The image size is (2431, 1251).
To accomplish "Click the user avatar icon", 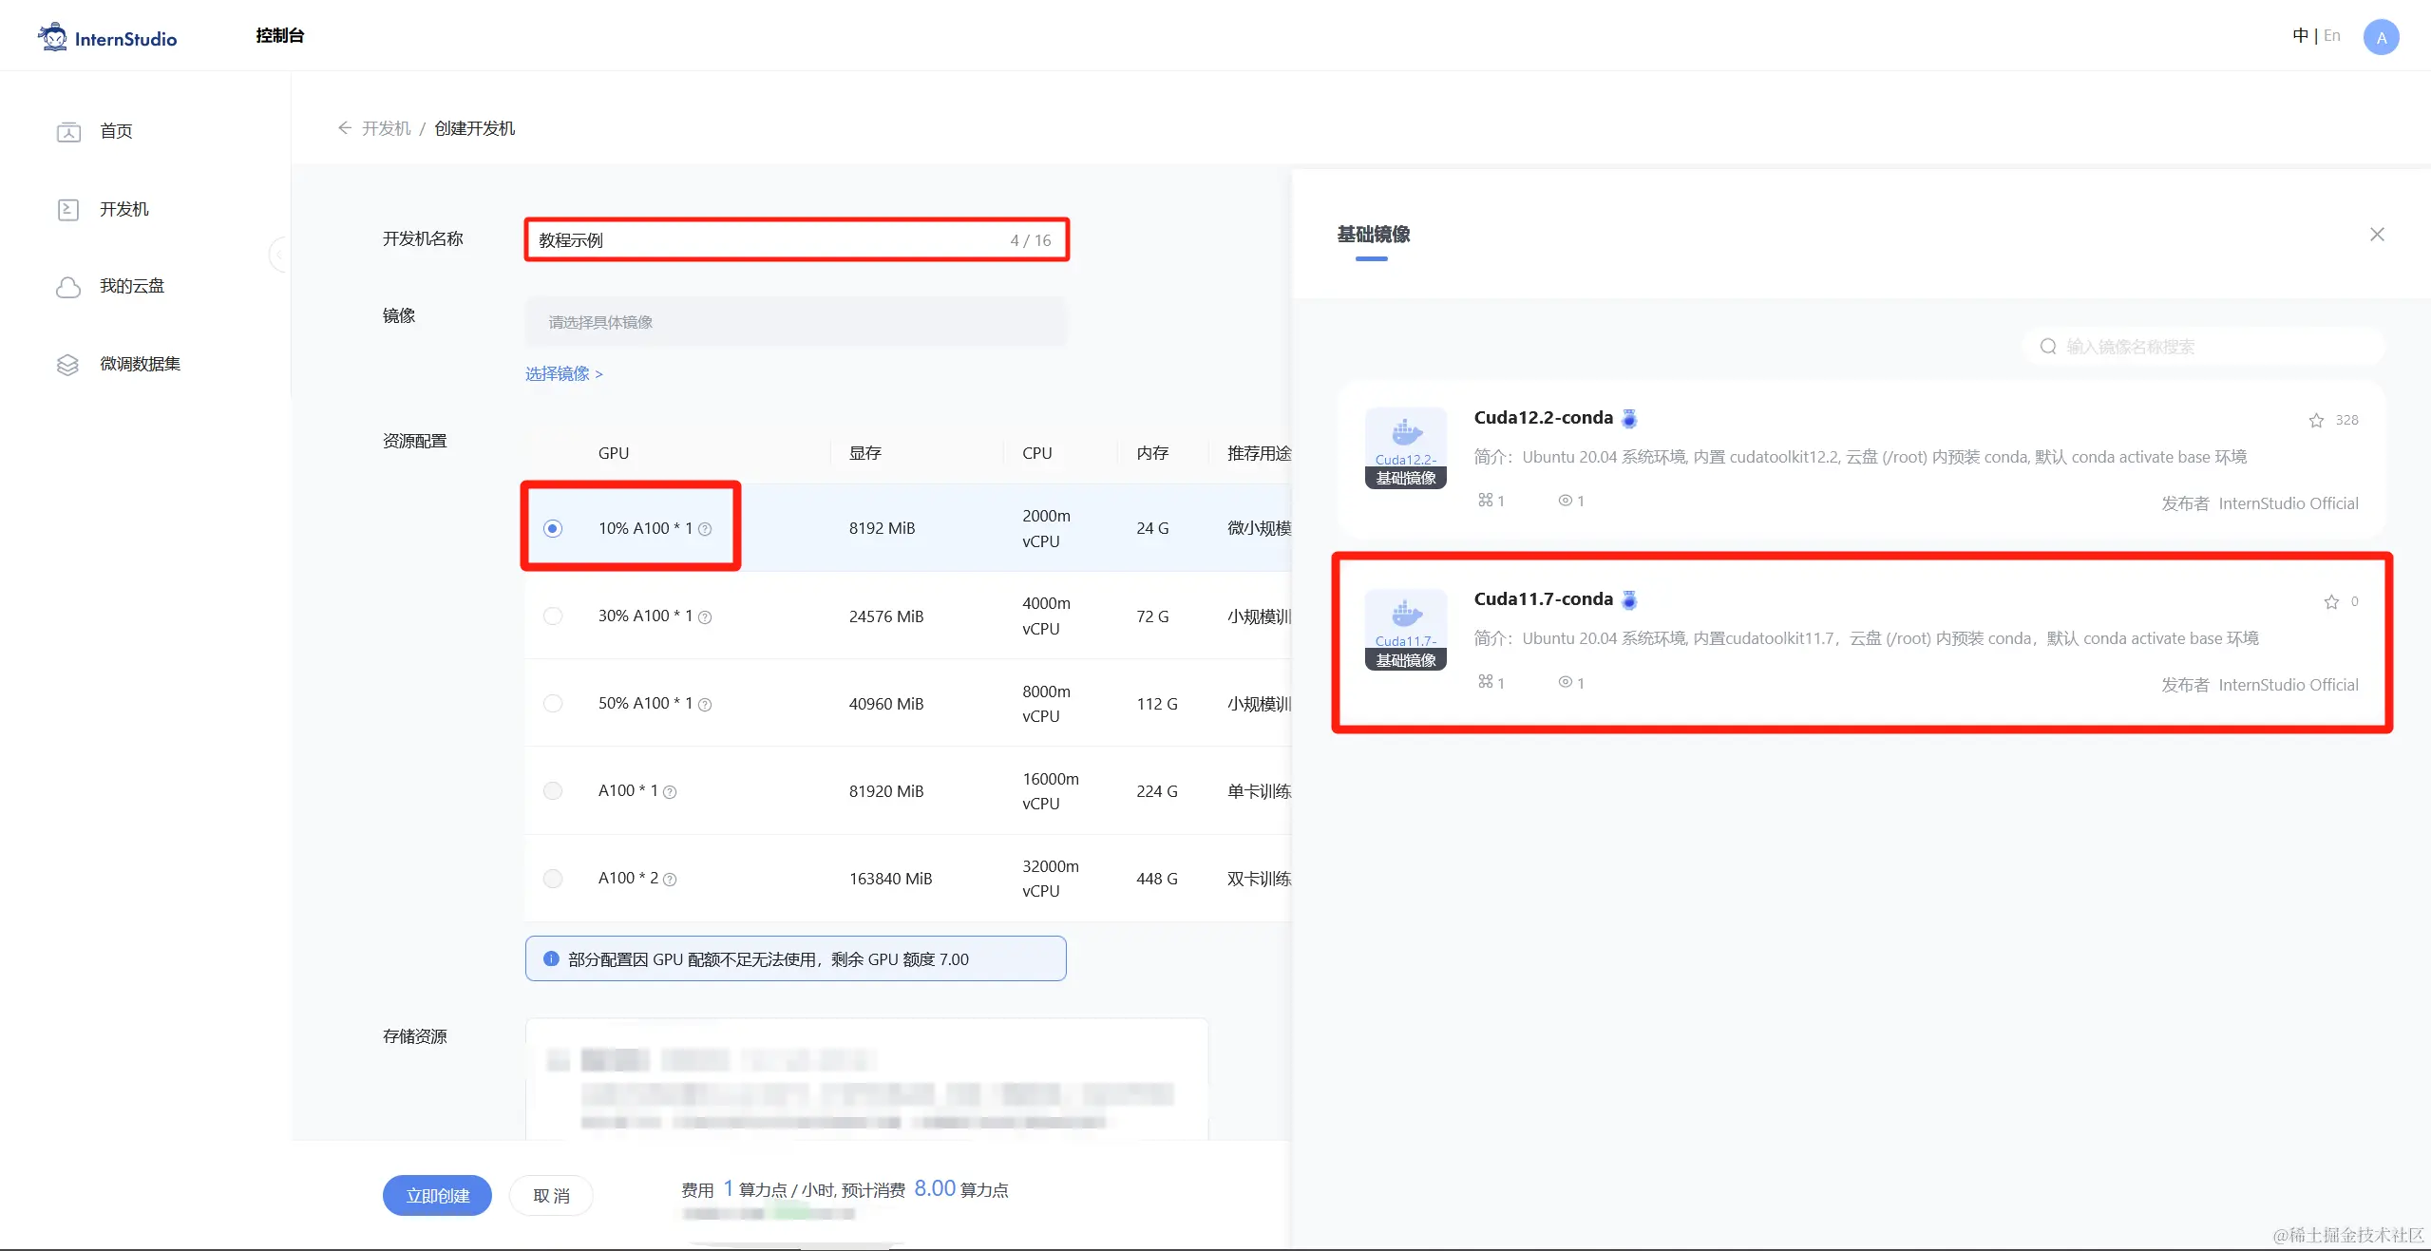I will (2381, 37).
